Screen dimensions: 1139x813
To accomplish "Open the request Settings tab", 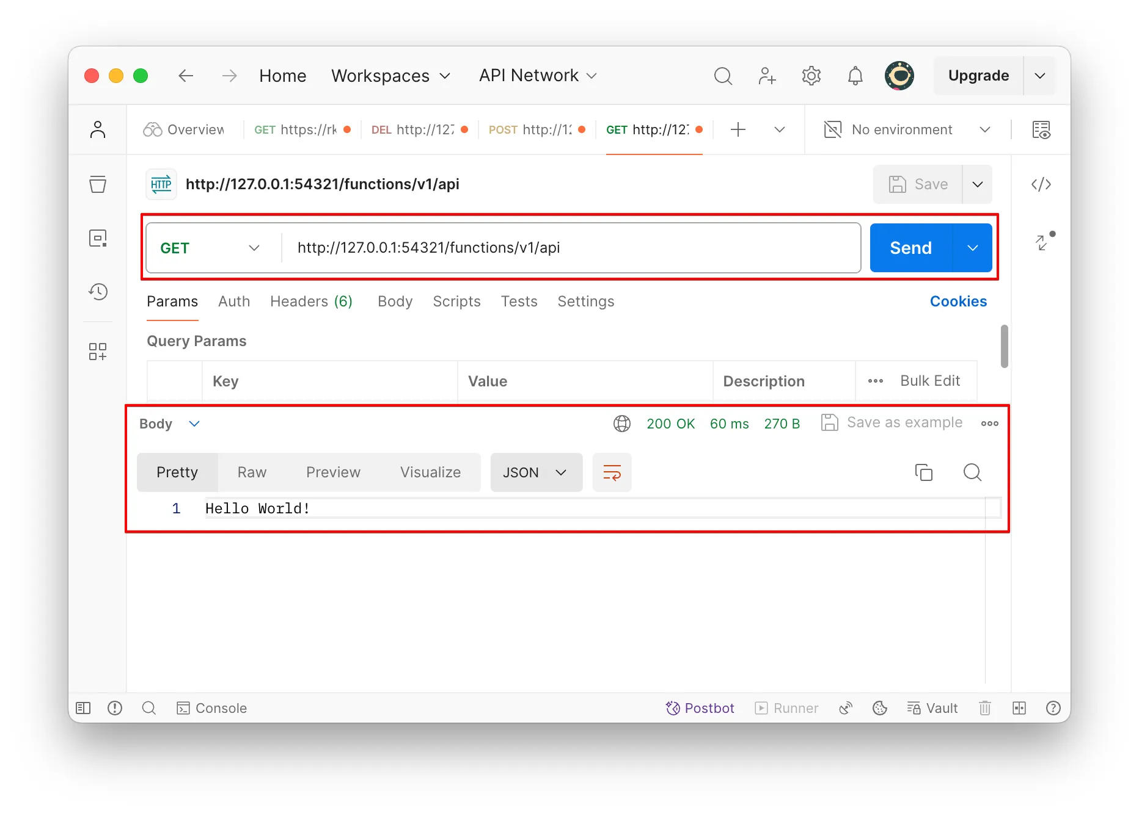I will pos(585,302).
